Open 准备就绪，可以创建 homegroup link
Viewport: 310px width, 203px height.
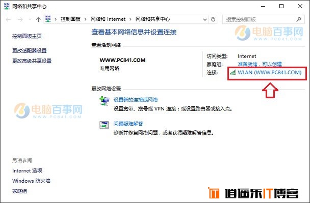point(260,64)
